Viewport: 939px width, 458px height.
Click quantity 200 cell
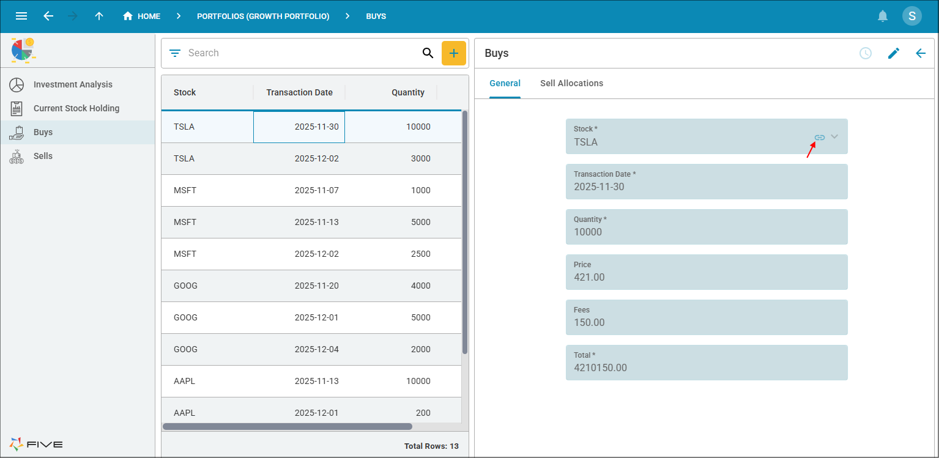[391, 410]
